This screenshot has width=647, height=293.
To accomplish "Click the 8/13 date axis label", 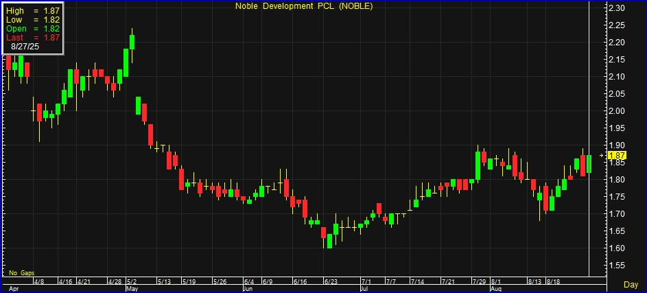I will point(534,282).
